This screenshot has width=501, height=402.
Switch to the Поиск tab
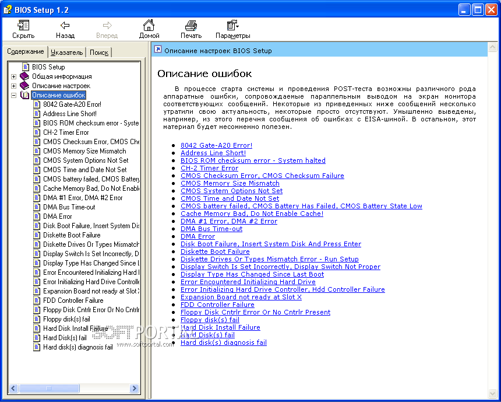point(98,53)
